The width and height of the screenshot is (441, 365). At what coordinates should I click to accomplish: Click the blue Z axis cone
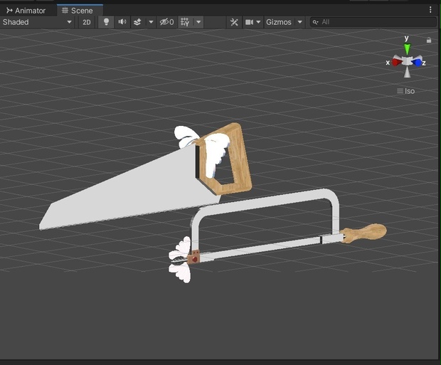tap(417, 63)
